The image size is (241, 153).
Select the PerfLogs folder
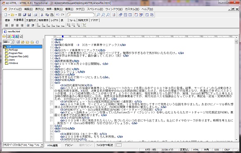click(x=13, y=50)
